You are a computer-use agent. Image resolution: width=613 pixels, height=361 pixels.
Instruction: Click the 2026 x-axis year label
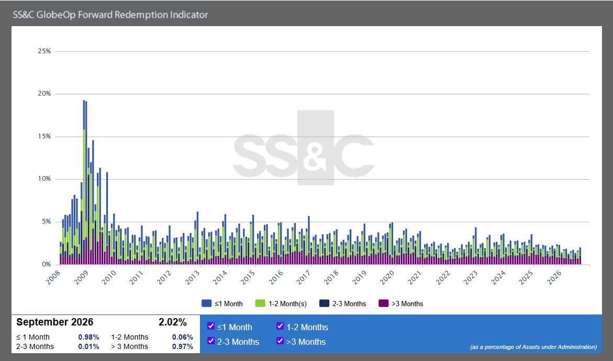pos(553,277)
